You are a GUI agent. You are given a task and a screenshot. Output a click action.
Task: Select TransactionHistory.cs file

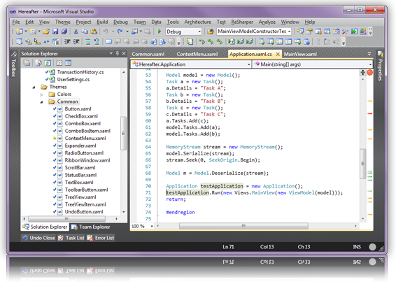pyautogui.click(x=80, y=72)
